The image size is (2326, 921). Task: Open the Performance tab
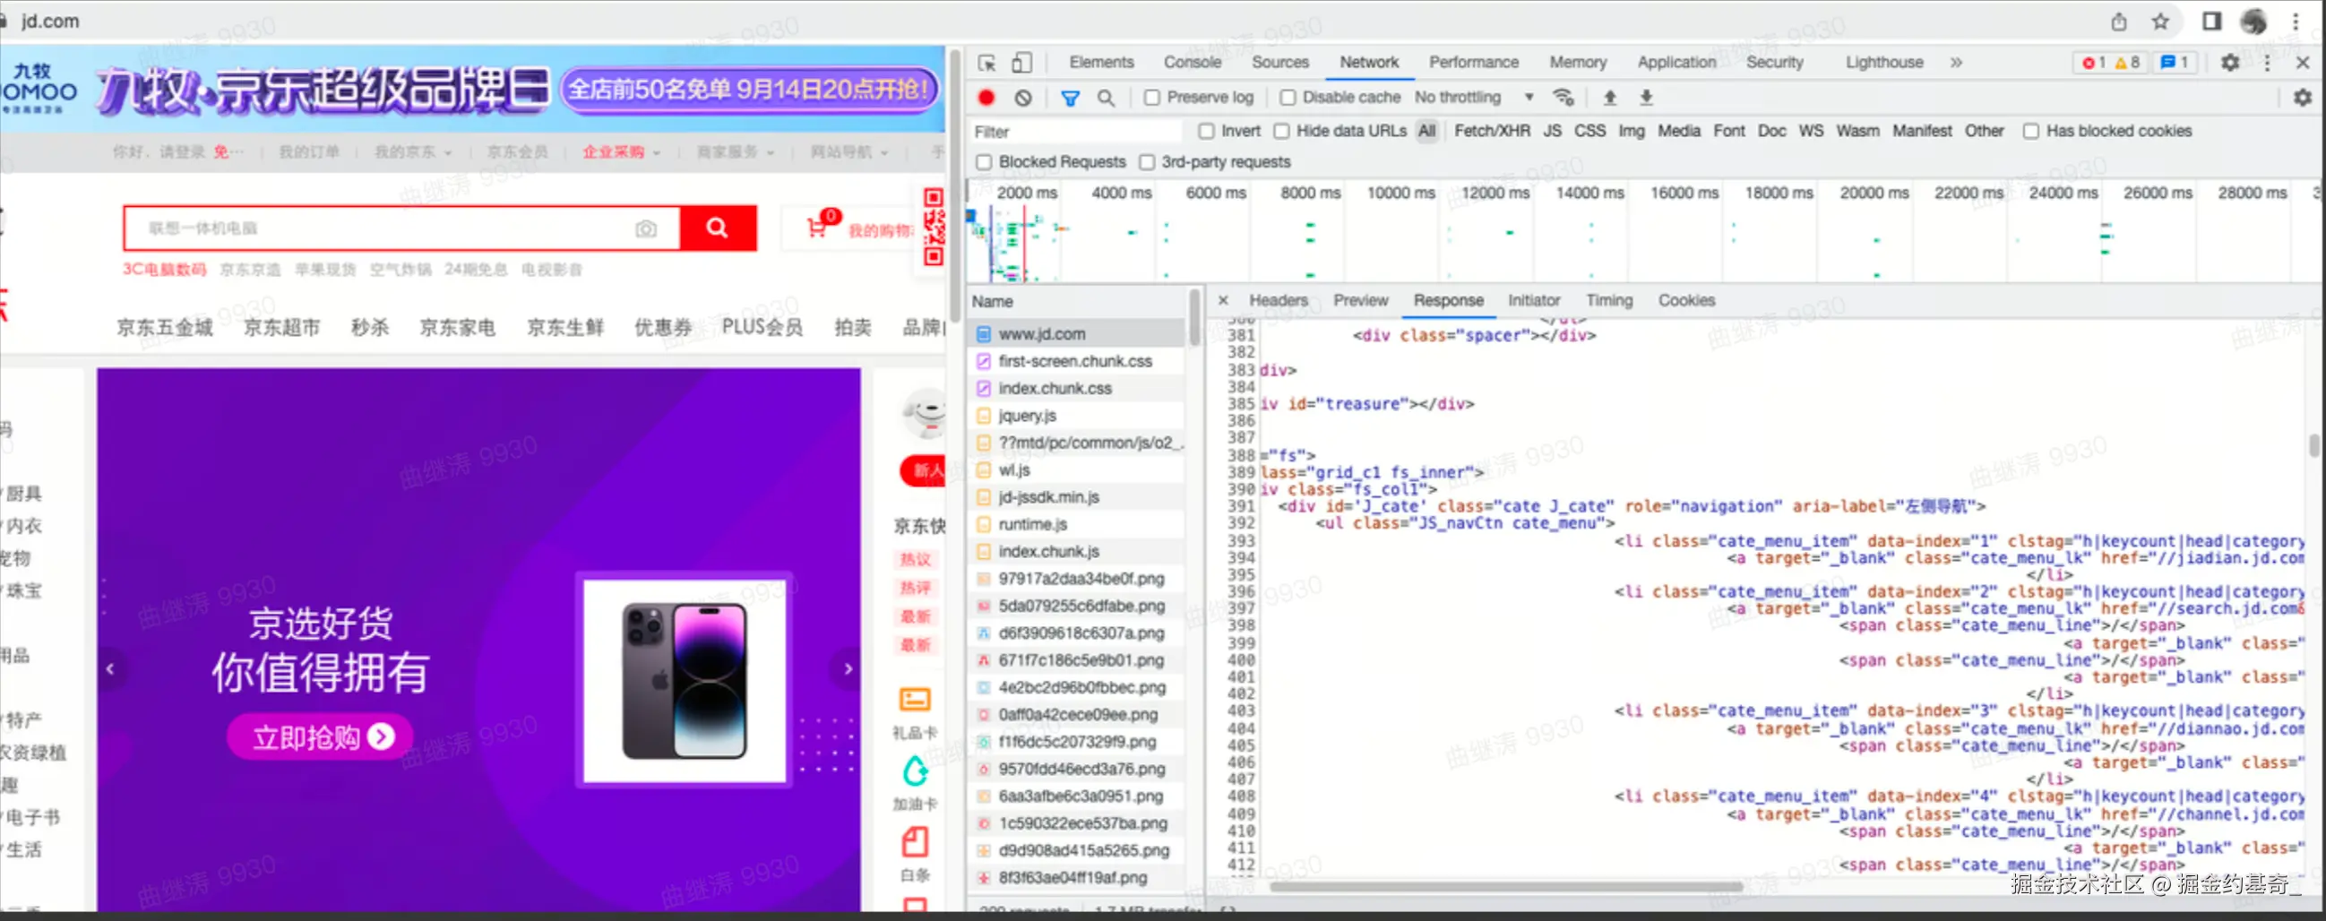coord(1473,63)
